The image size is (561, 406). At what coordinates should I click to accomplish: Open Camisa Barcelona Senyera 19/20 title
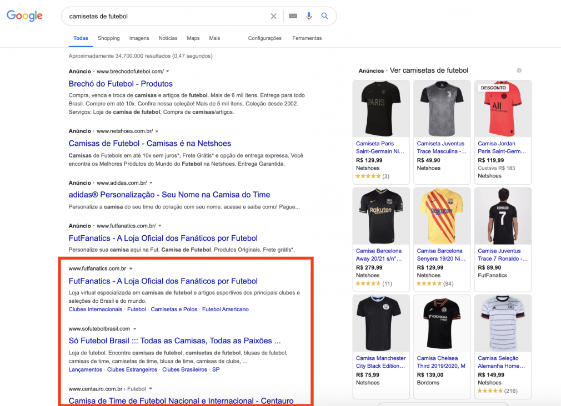(x=441, y=255)
